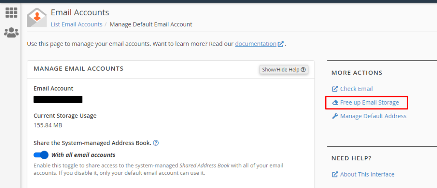Open About This Interface link
Viewport: 437px width, 188px height.
(x=367, y=174)
